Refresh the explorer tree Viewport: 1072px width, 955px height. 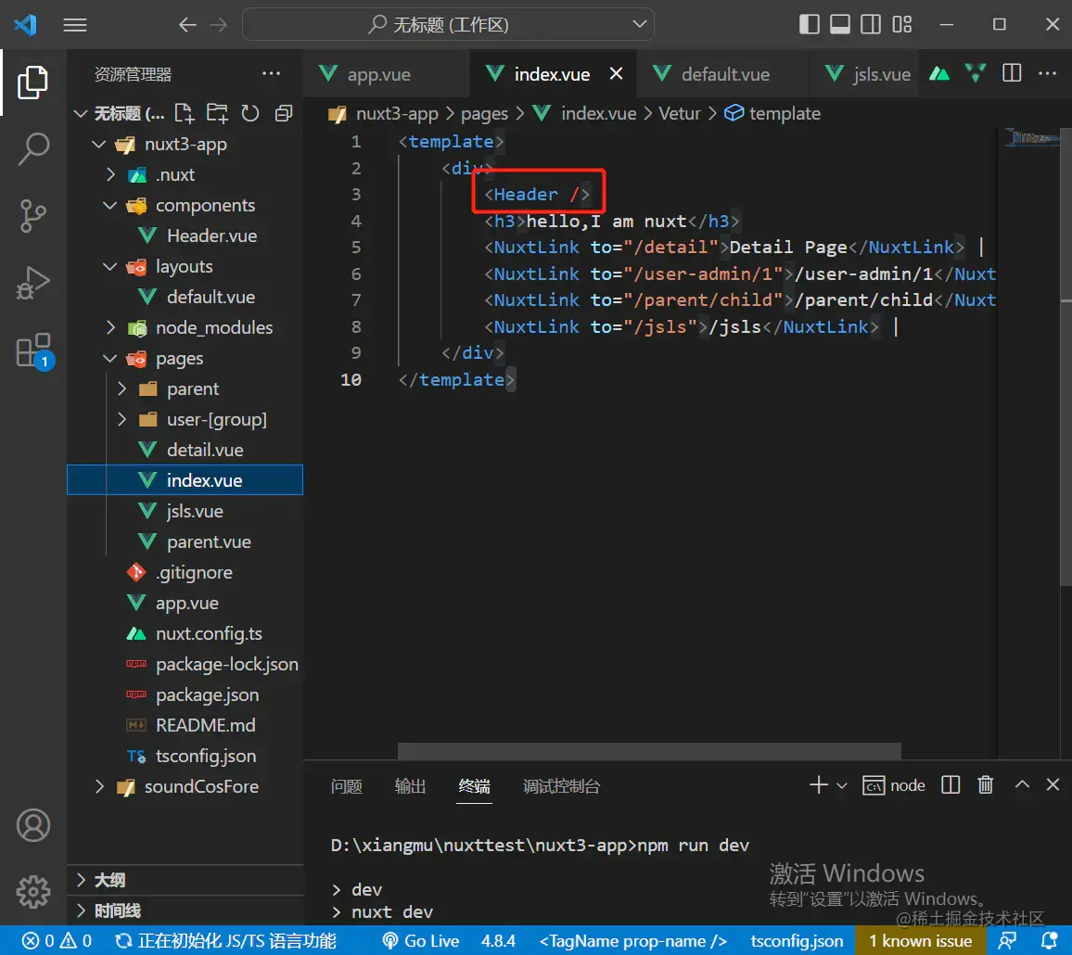[250, 113]
